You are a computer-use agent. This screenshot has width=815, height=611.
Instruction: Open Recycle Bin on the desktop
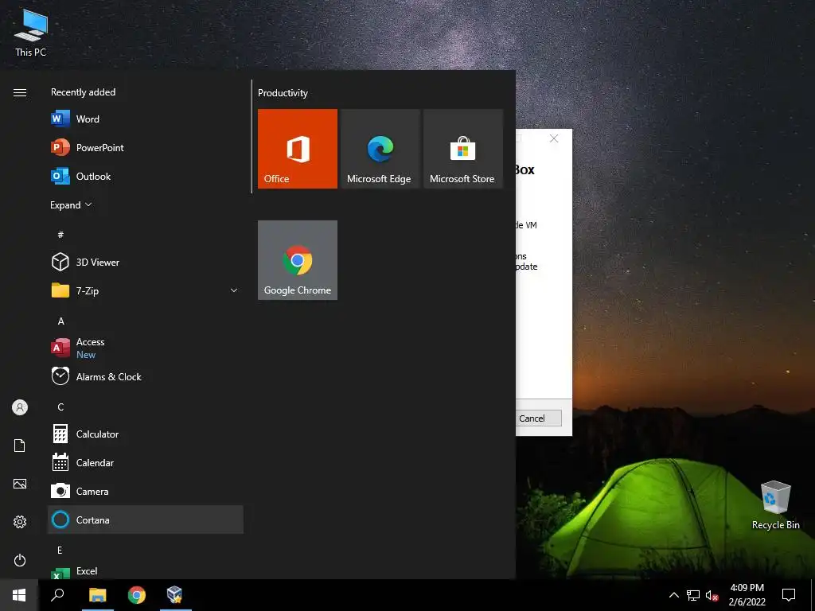click(775, 505)
